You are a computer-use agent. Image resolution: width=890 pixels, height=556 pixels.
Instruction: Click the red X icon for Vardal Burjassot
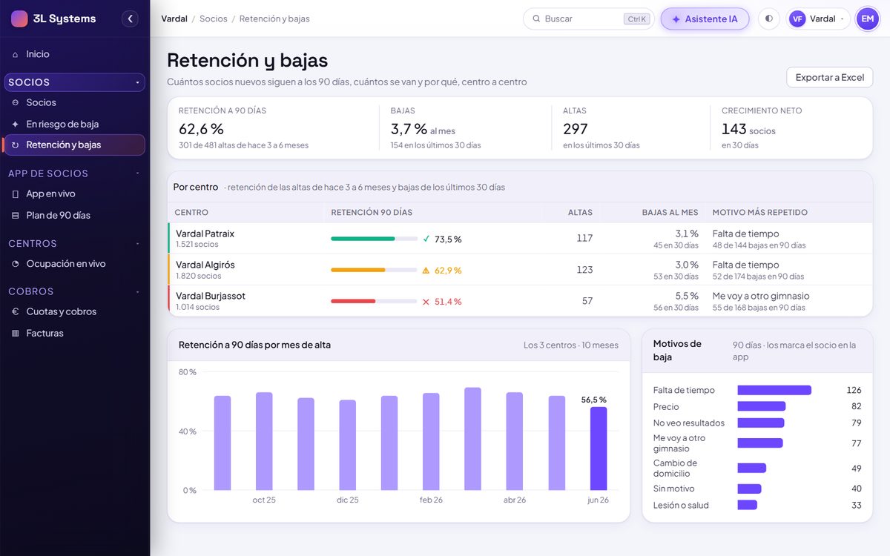click(x=426, y=302)
